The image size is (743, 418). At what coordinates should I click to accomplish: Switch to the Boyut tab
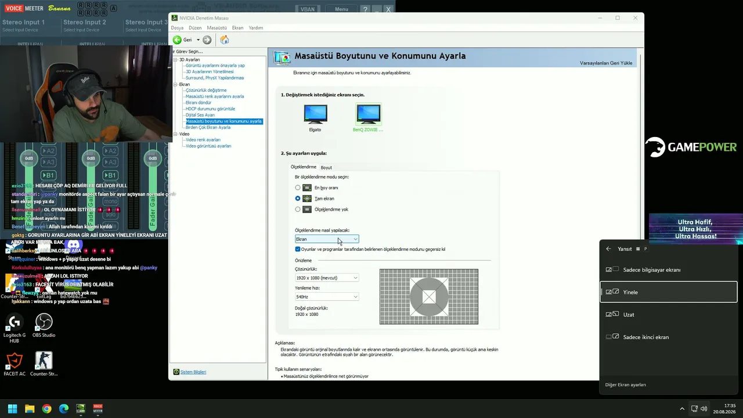(326, 167)
